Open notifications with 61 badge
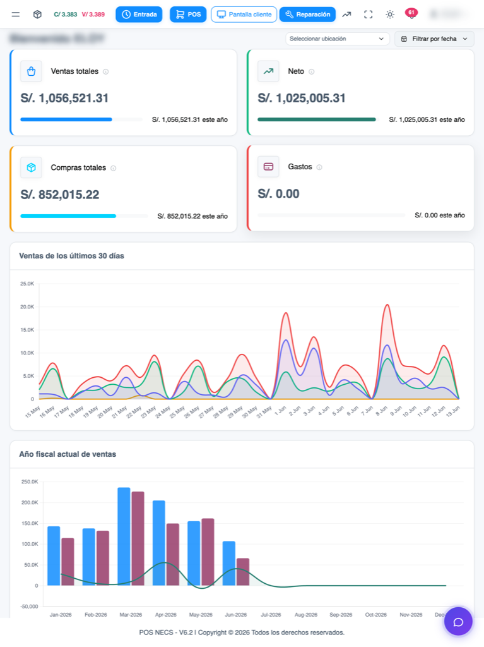 411,14
